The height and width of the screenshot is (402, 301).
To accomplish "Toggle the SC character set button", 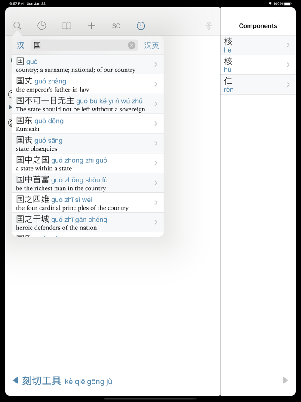I will pyautogui.click(x=116, y=26).
